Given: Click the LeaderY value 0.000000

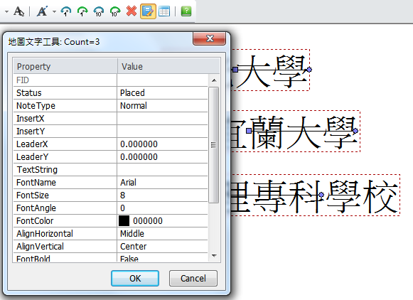Looking at the screenshot, I should click(162, 156).
